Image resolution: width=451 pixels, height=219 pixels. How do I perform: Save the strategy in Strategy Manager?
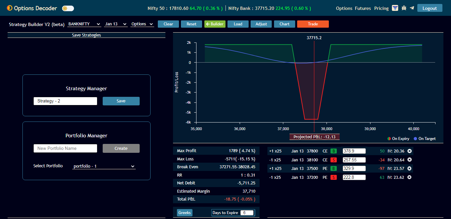click(121, 101)
